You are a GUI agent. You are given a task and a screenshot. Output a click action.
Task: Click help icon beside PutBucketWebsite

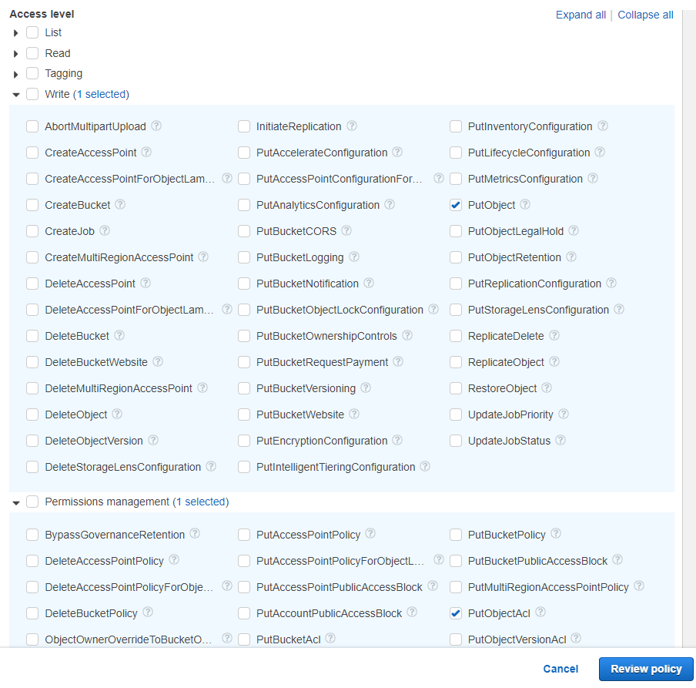[x=354, y=414]
